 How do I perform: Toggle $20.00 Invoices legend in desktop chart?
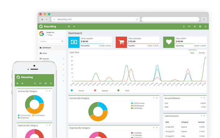pos(138,103)
